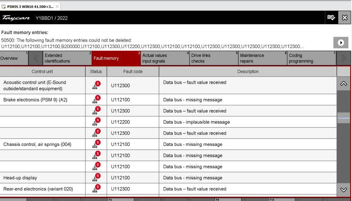This screenshot has width=352, height=201.
Task: Expand the fault memory message with arrow button
Action: [x=341, y=43]
